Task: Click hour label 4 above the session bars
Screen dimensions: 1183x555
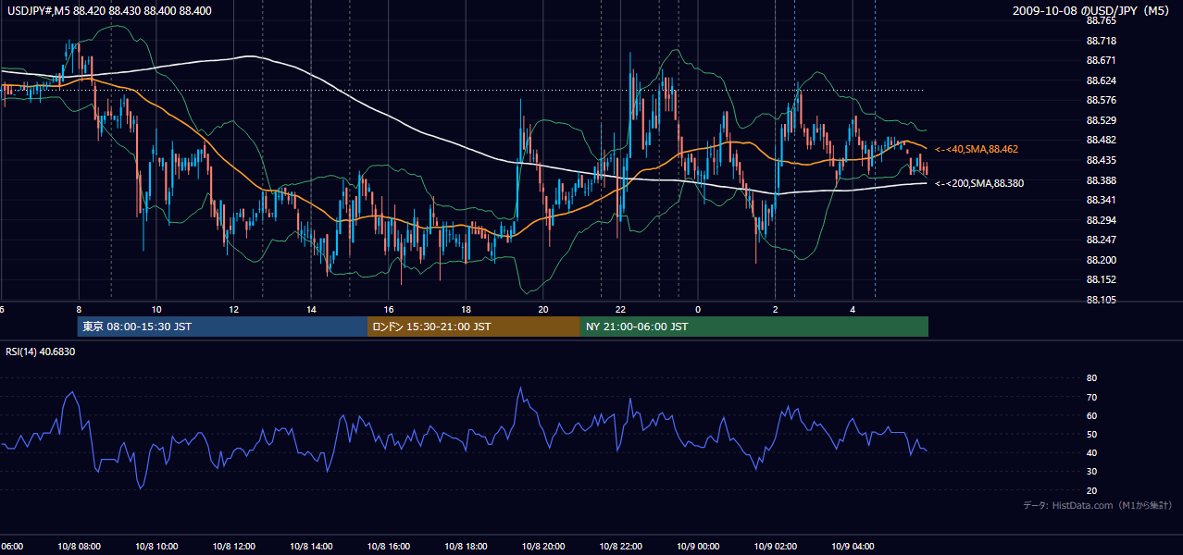Action: (853, 309)
